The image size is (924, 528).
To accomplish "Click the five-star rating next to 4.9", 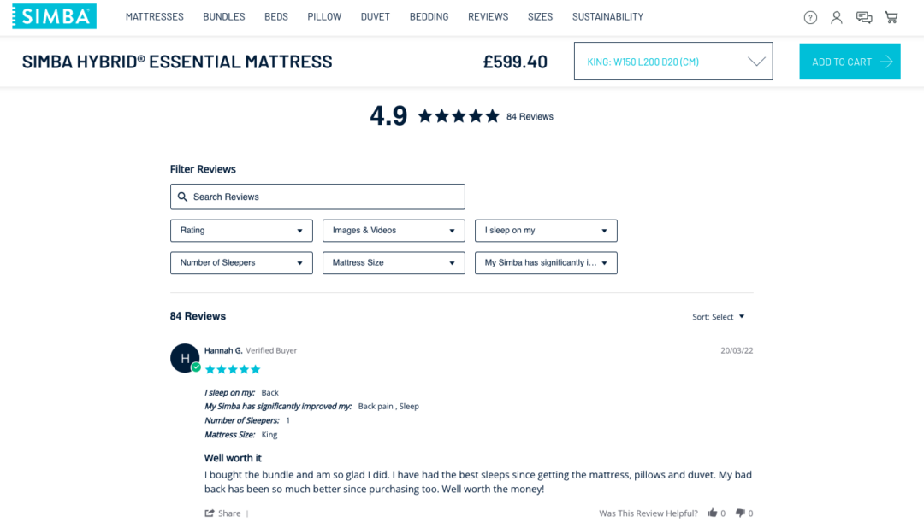I will [459, 116].
